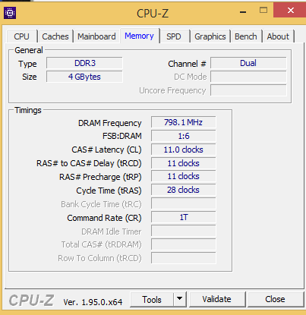The height and width of the screenshot is (315, 306).
Task: Click the Dual channel field
Action: click(x=248, y=63)
